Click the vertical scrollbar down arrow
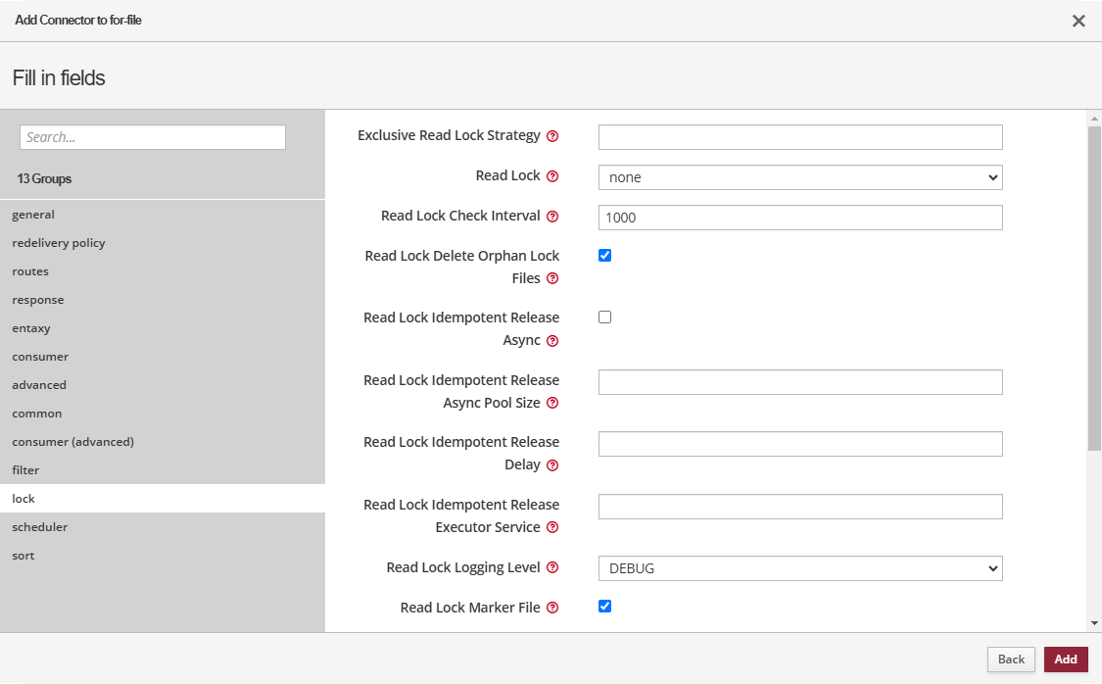Screen dimensions: 1102x684 coord(1094,623)
